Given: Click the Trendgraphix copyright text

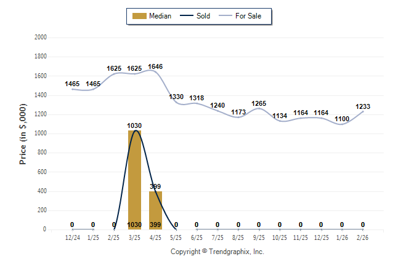Looking at the screenshot, I should pos(217,252).
